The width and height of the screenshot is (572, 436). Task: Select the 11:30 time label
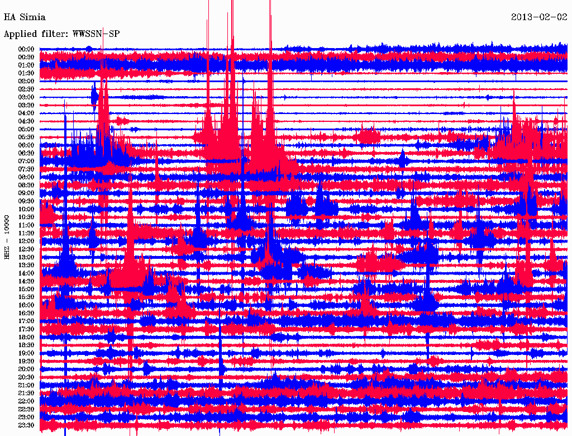click(26, 233)
